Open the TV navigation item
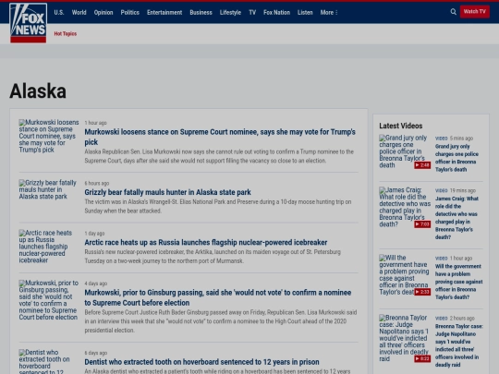Viewport: 499px width, 374px height. [x=252, y=12]
